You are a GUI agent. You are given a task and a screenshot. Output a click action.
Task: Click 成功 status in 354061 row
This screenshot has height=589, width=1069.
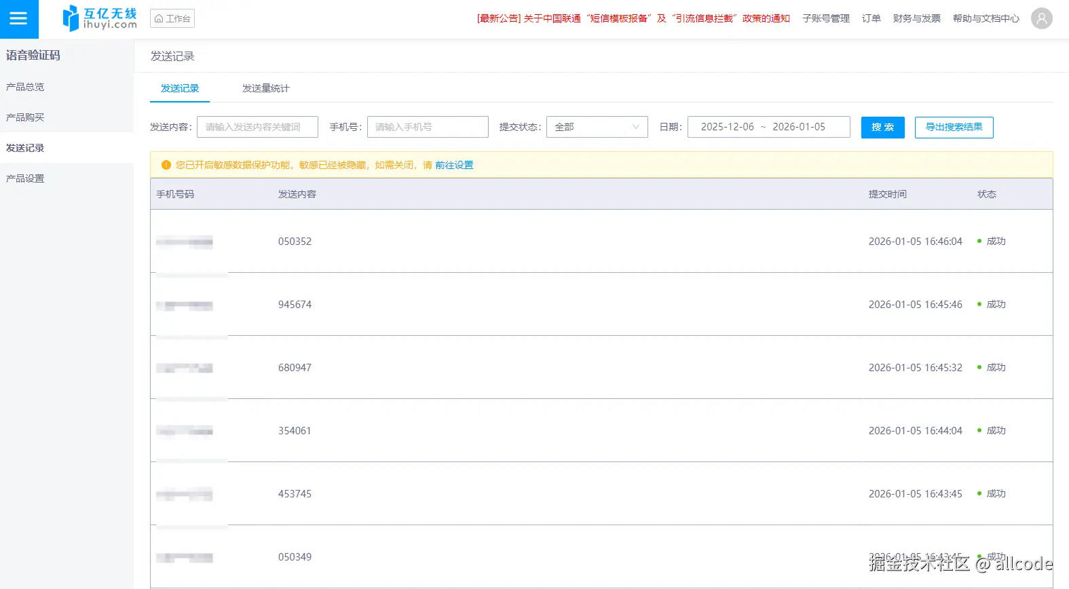[996, 431]
